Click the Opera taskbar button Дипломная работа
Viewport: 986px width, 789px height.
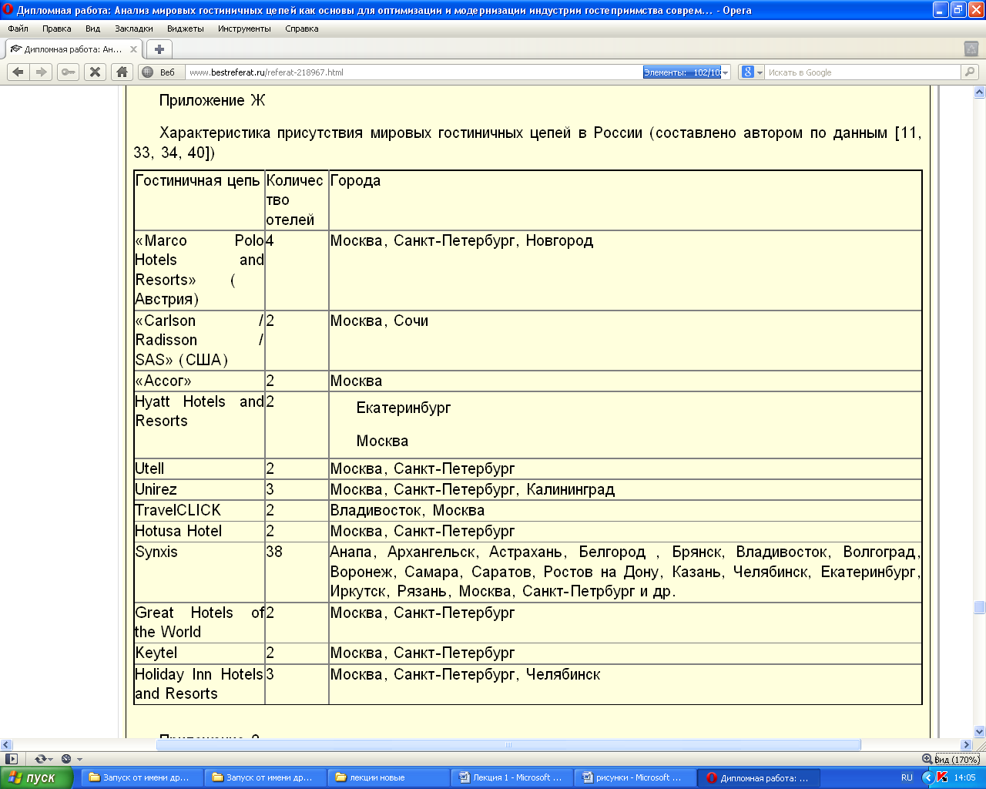759,777
